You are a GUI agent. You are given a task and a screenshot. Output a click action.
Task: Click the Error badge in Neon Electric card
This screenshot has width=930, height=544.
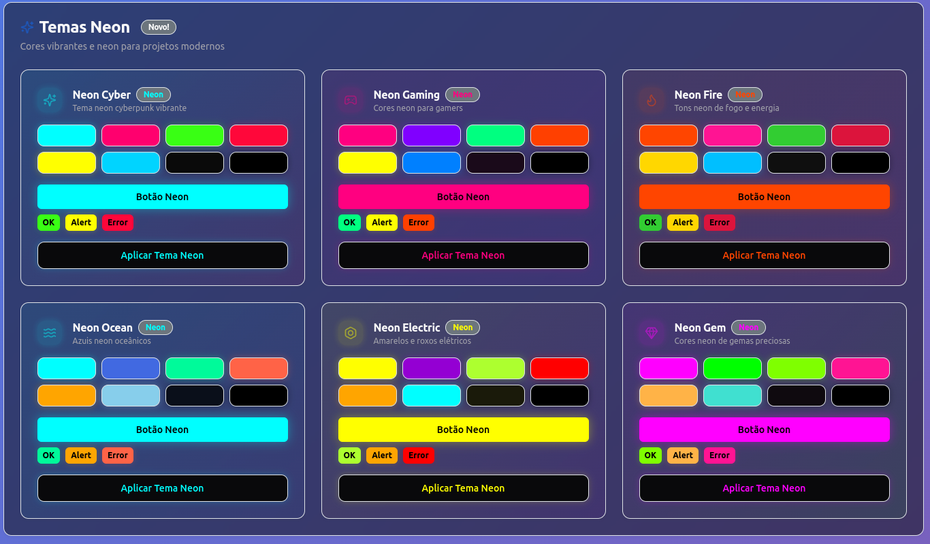pos(418,455)
